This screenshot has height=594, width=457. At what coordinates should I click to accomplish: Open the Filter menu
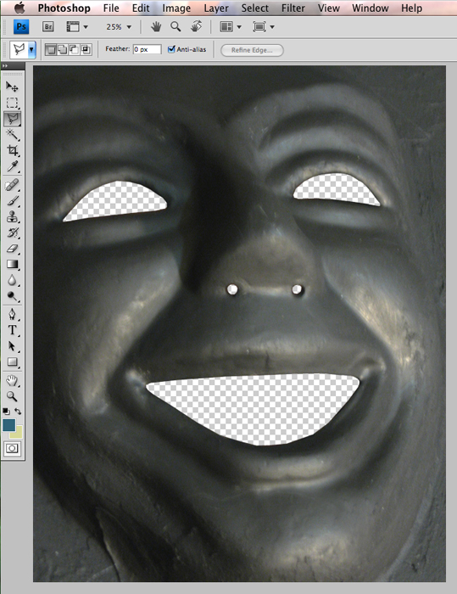[293, 8]
